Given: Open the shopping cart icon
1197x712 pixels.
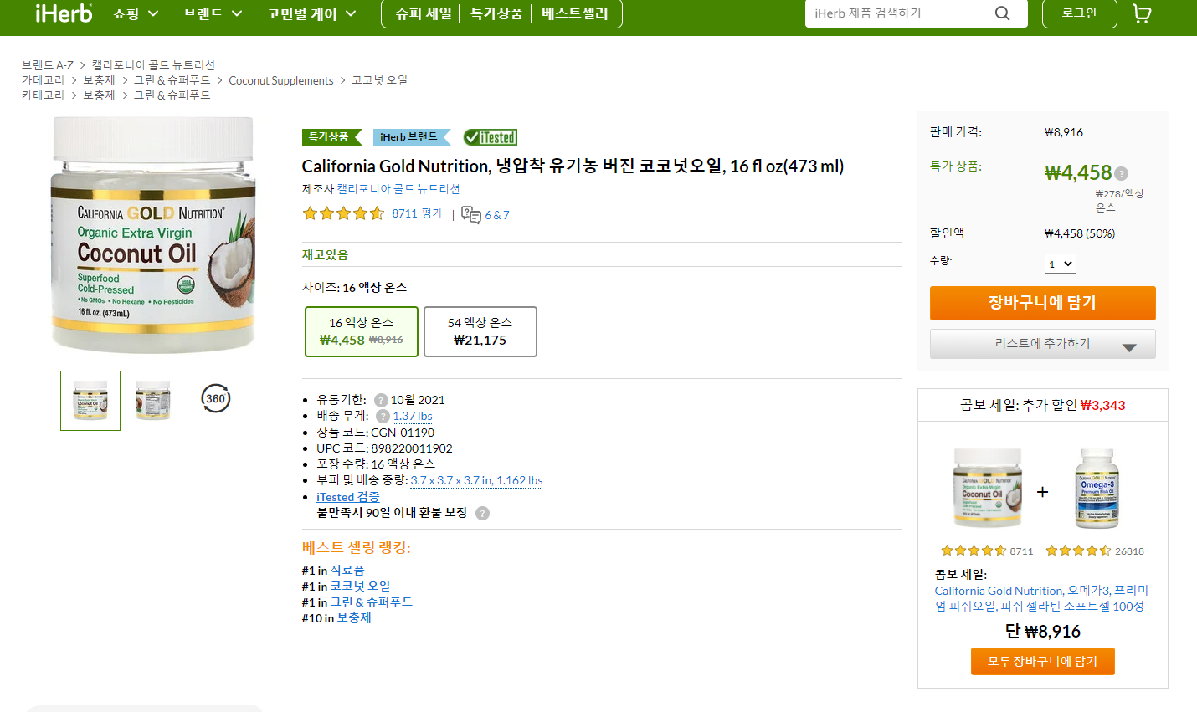Looking at the screenshot, I should point(1142,13).
